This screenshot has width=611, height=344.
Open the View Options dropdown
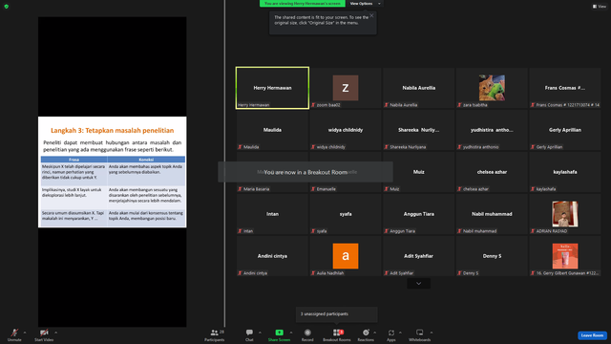[365, 4]
